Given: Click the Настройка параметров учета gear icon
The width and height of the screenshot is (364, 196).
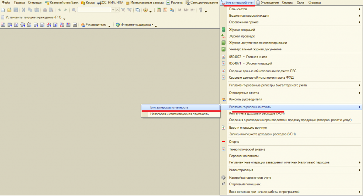Looking at the screenshot, I should (x=223, y=178).
